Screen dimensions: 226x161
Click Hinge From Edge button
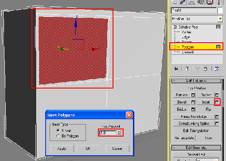coord(194,117)
